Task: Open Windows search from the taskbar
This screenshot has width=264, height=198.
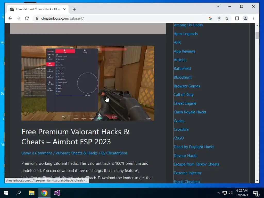Action: pyautogui.click(x=19, y=193)
